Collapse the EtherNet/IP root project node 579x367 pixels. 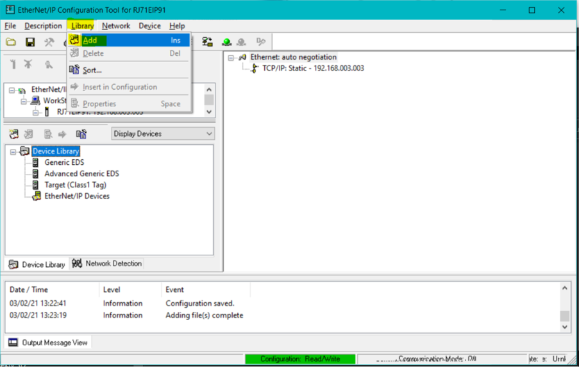[12, 90]
